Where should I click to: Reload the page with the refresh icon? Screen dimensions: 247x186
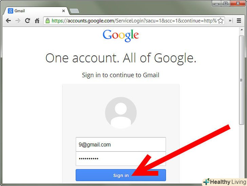click(27, 20)
